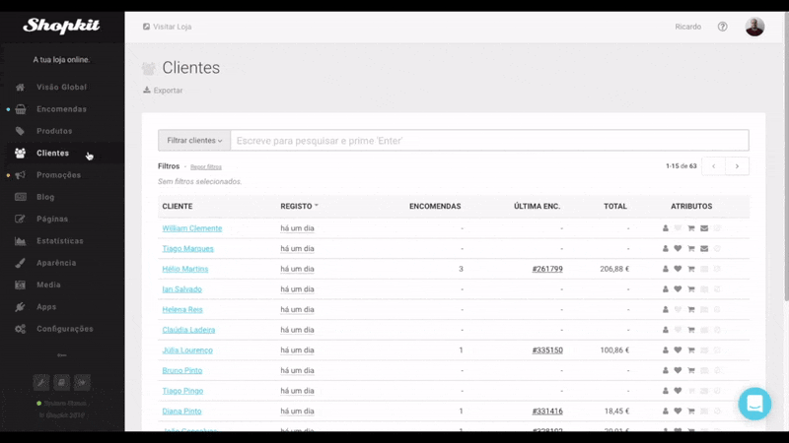Go to next page of clients
Screen dimensions: 789x443
tap(737, 166)
